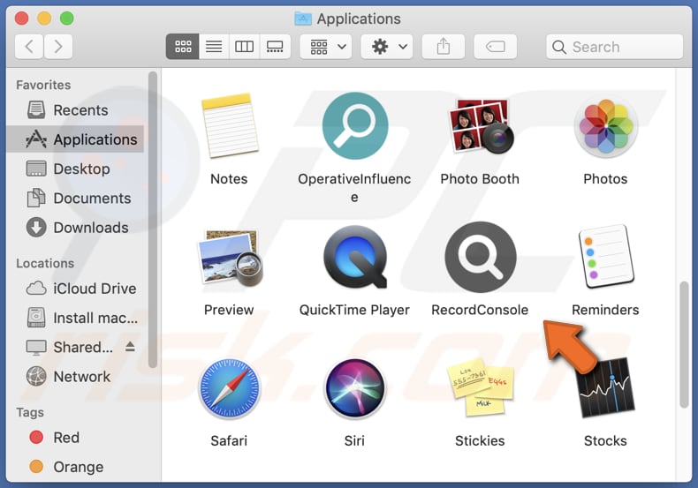
Task: Open Downloads in the sidebar
Action: point(74,228)
